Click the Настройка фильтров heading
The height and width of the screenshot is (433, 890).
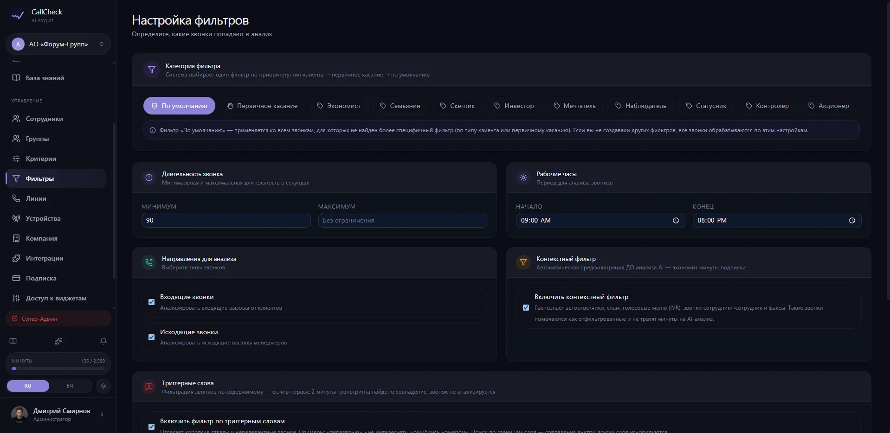click(190, 20)
